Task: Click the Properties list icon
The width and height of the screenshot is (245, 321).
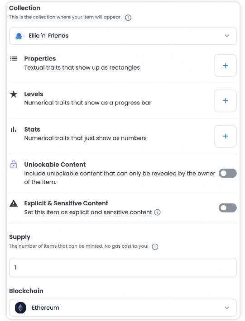Action: pos(14,59)
